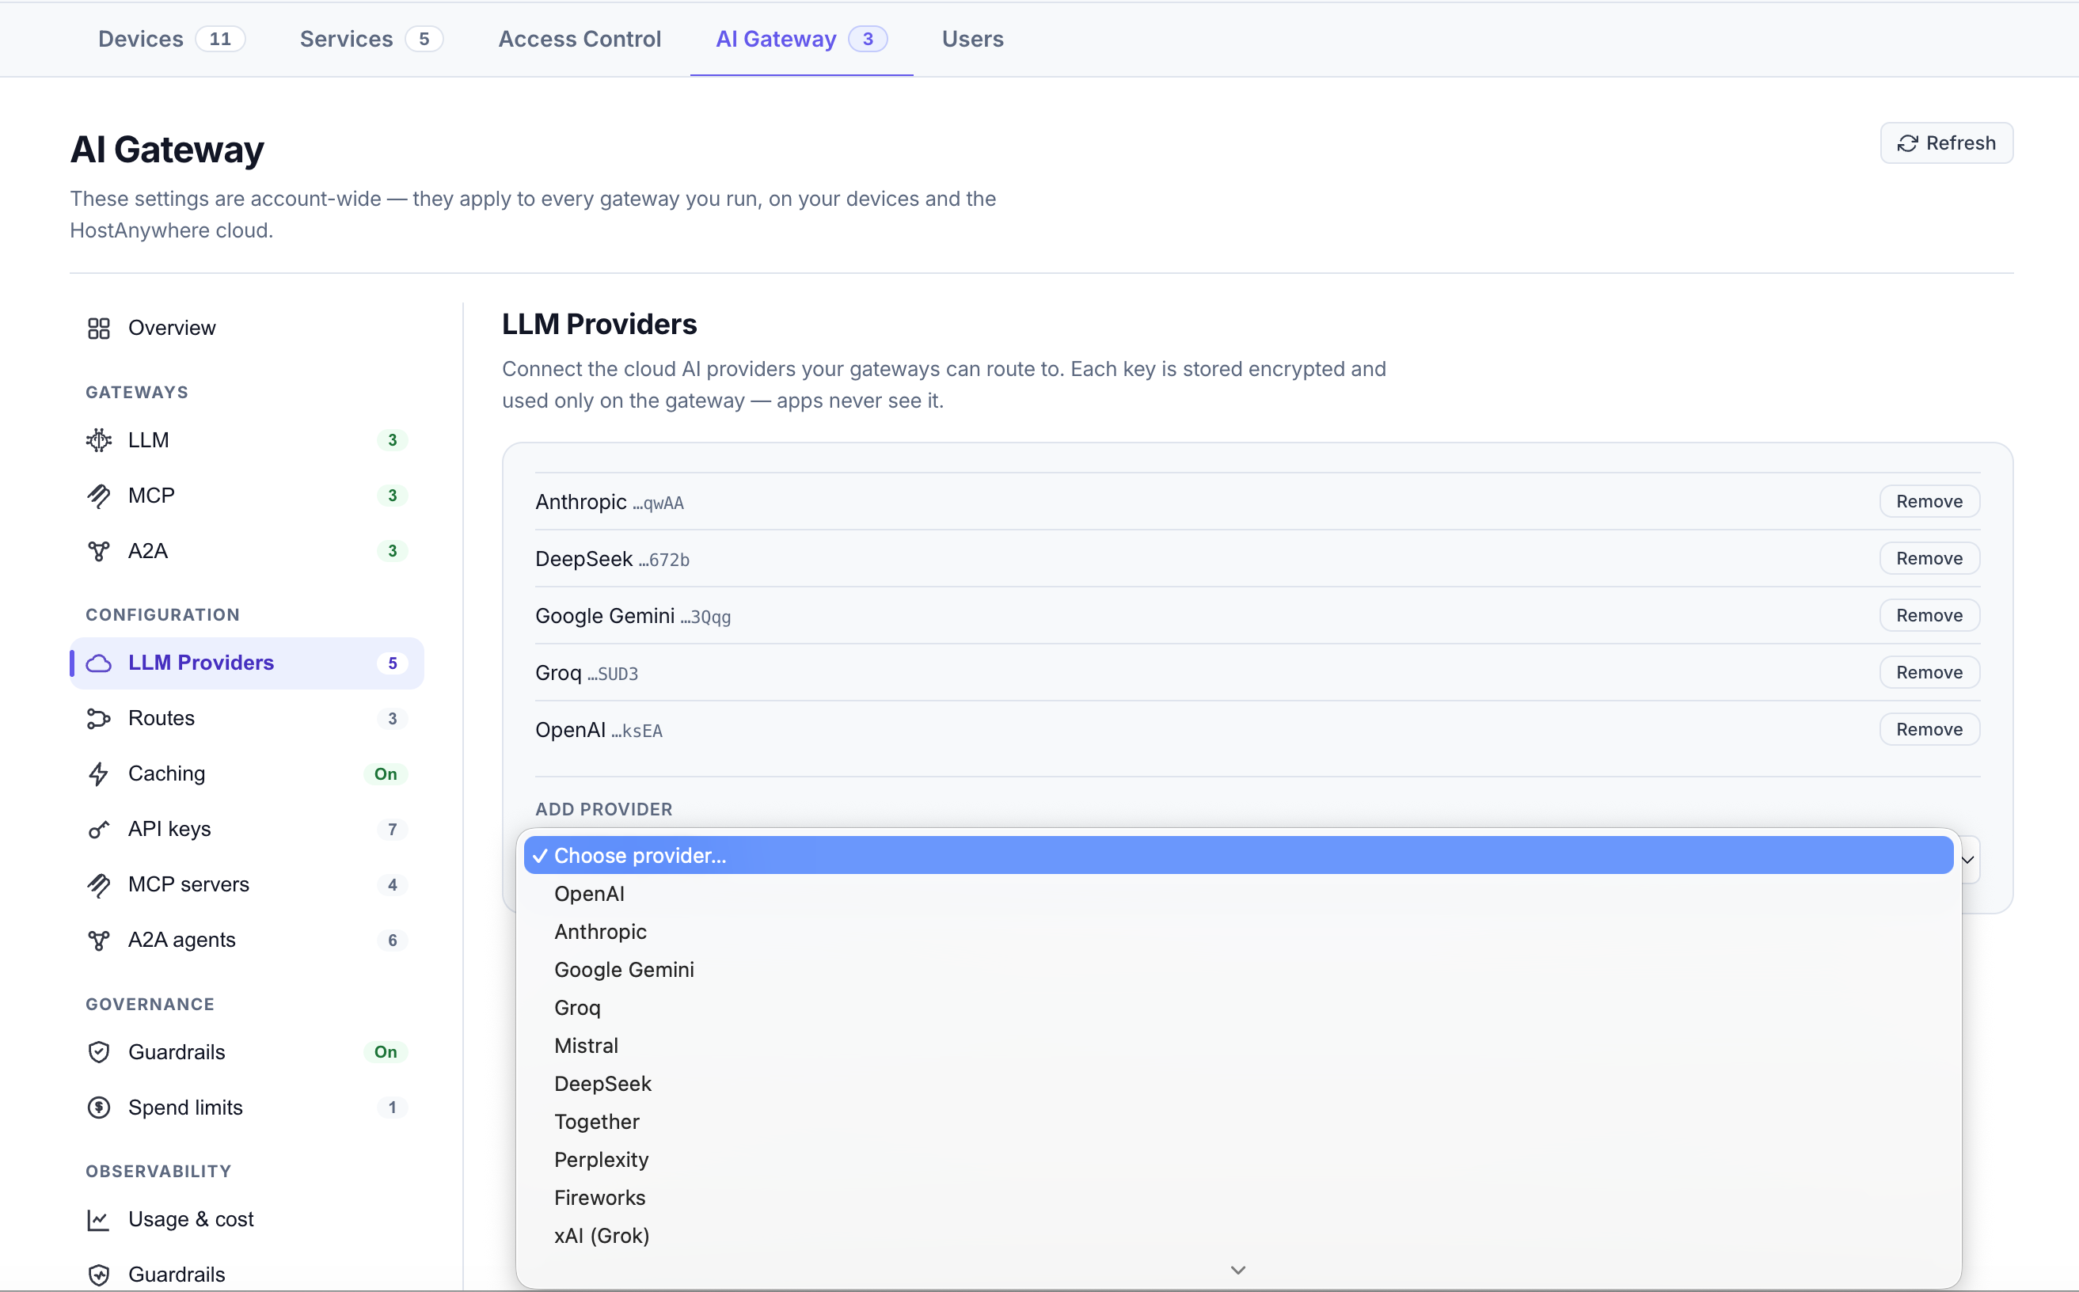Click the Anthropic key suffix '...qwAA'

point(658,504)
